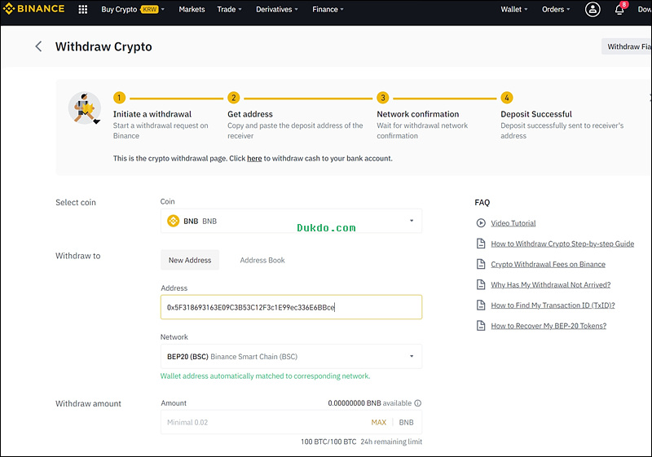Switch to the Address Book tab

click(262, 260)
